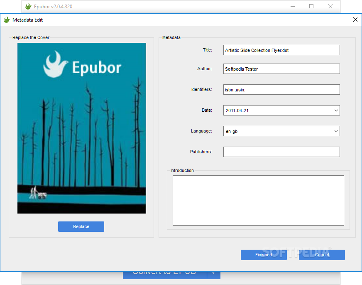Click into the Identifiers field
The image size is (362, 285).
tap(281, 90)
